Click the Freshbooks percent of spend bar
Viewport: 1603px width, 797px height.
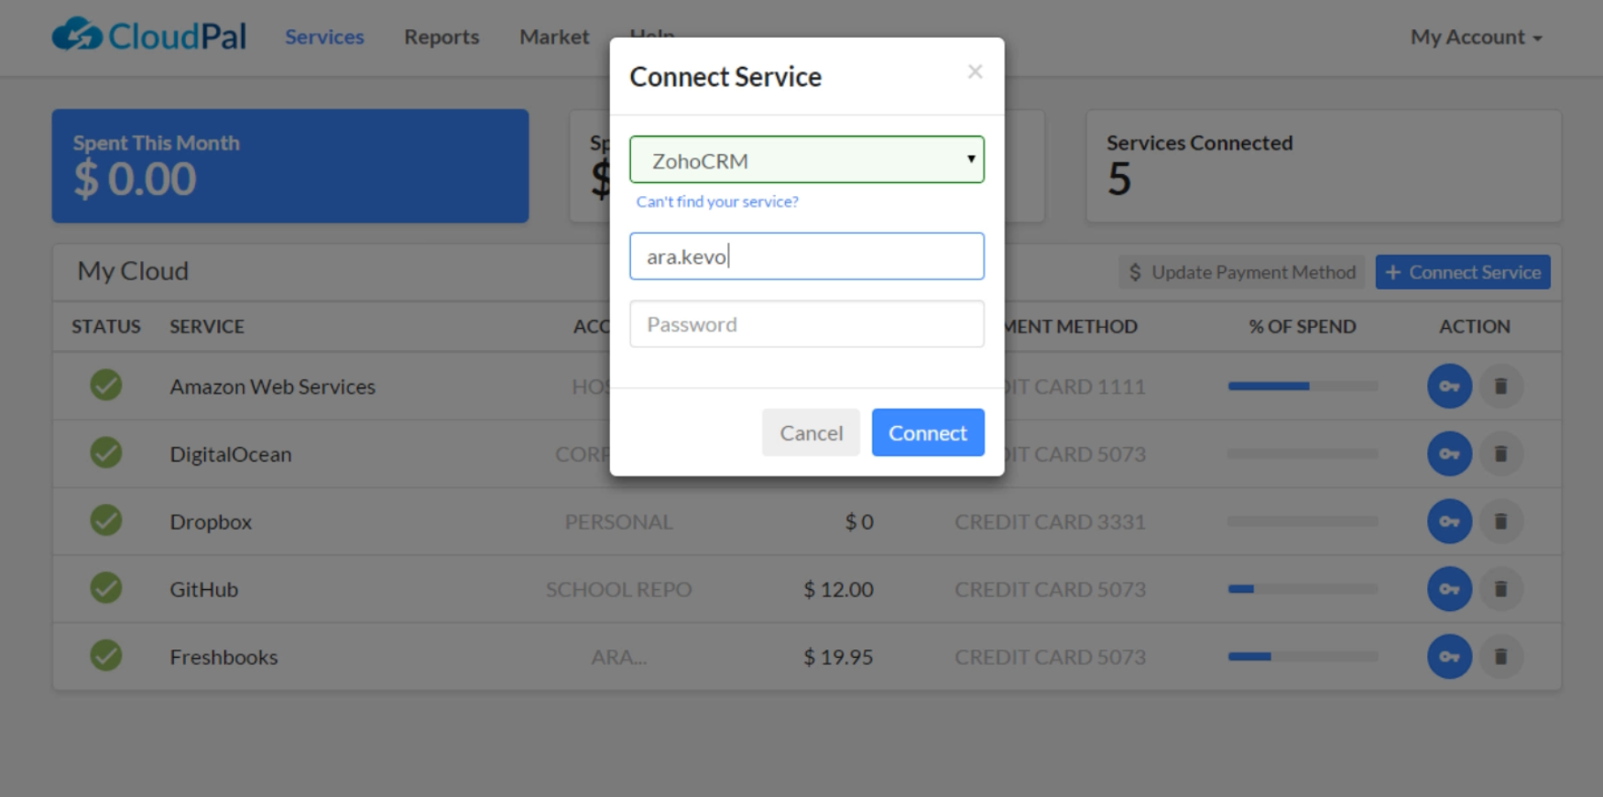[x=1303, y=656]
